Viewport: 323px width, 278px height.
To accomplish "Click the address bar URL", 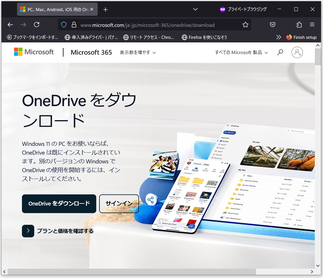I will pyautogui.click(x=147, y=25).
